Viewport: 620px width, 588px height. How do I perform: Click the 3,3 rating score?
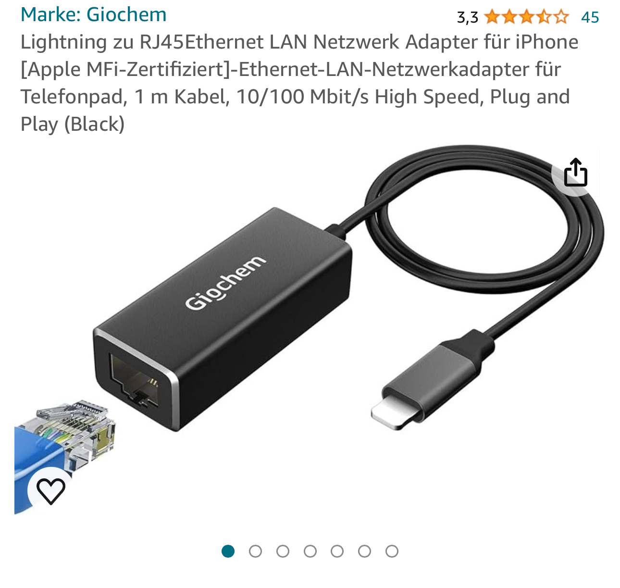(x=467, y=18)
